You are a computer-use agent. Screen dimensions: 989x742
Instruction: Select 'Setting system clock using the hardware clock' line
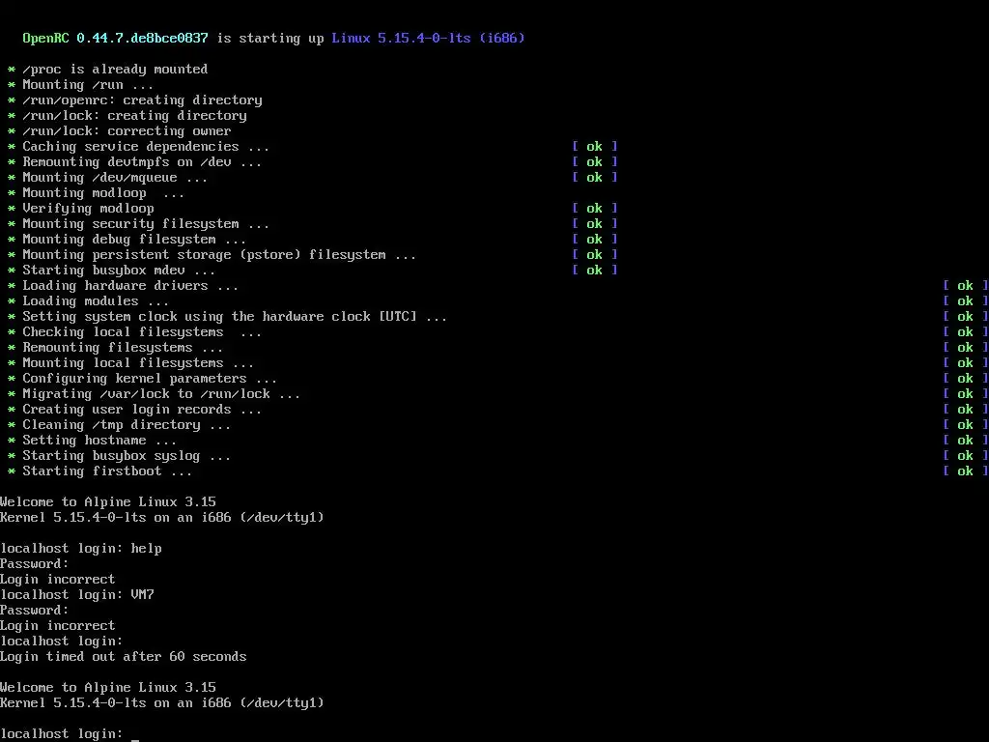235,317
